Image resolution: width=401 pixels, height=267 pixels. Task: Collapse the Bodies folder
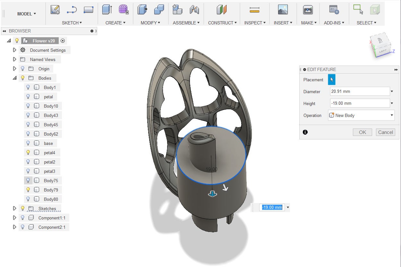click(14, 78)
